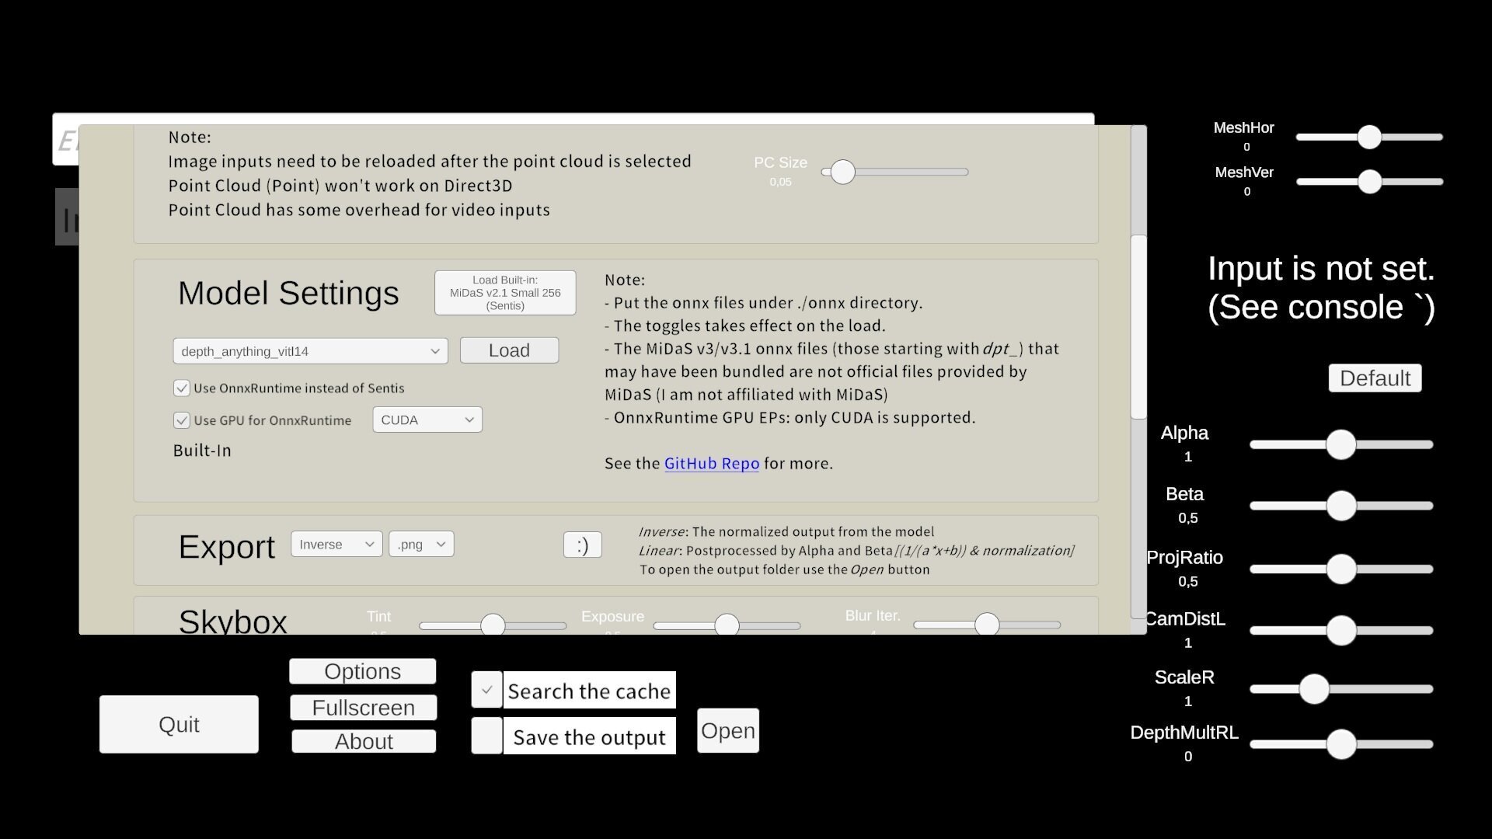Click the DepthMultRL slider handle
This screenshot has width=1492, height=839.
(1341, 744)
